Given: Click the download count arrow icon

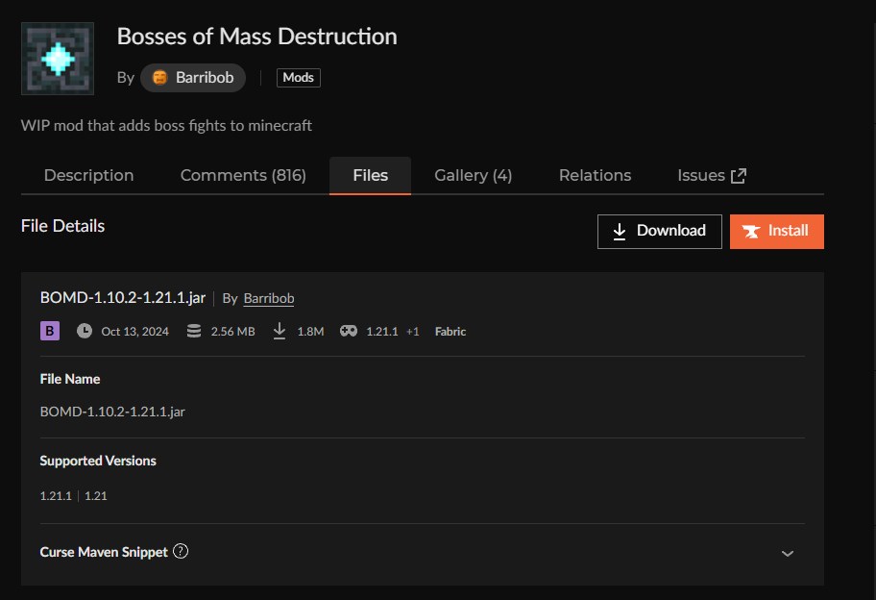Looking at the screenshot, I should tap(280, 331).
